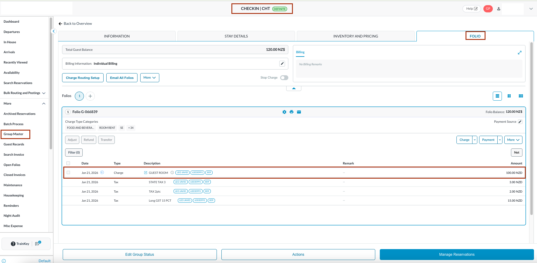Screen dimensions: 537x263
Task: Open folio settings gear icon
Action: coord(284,112)
